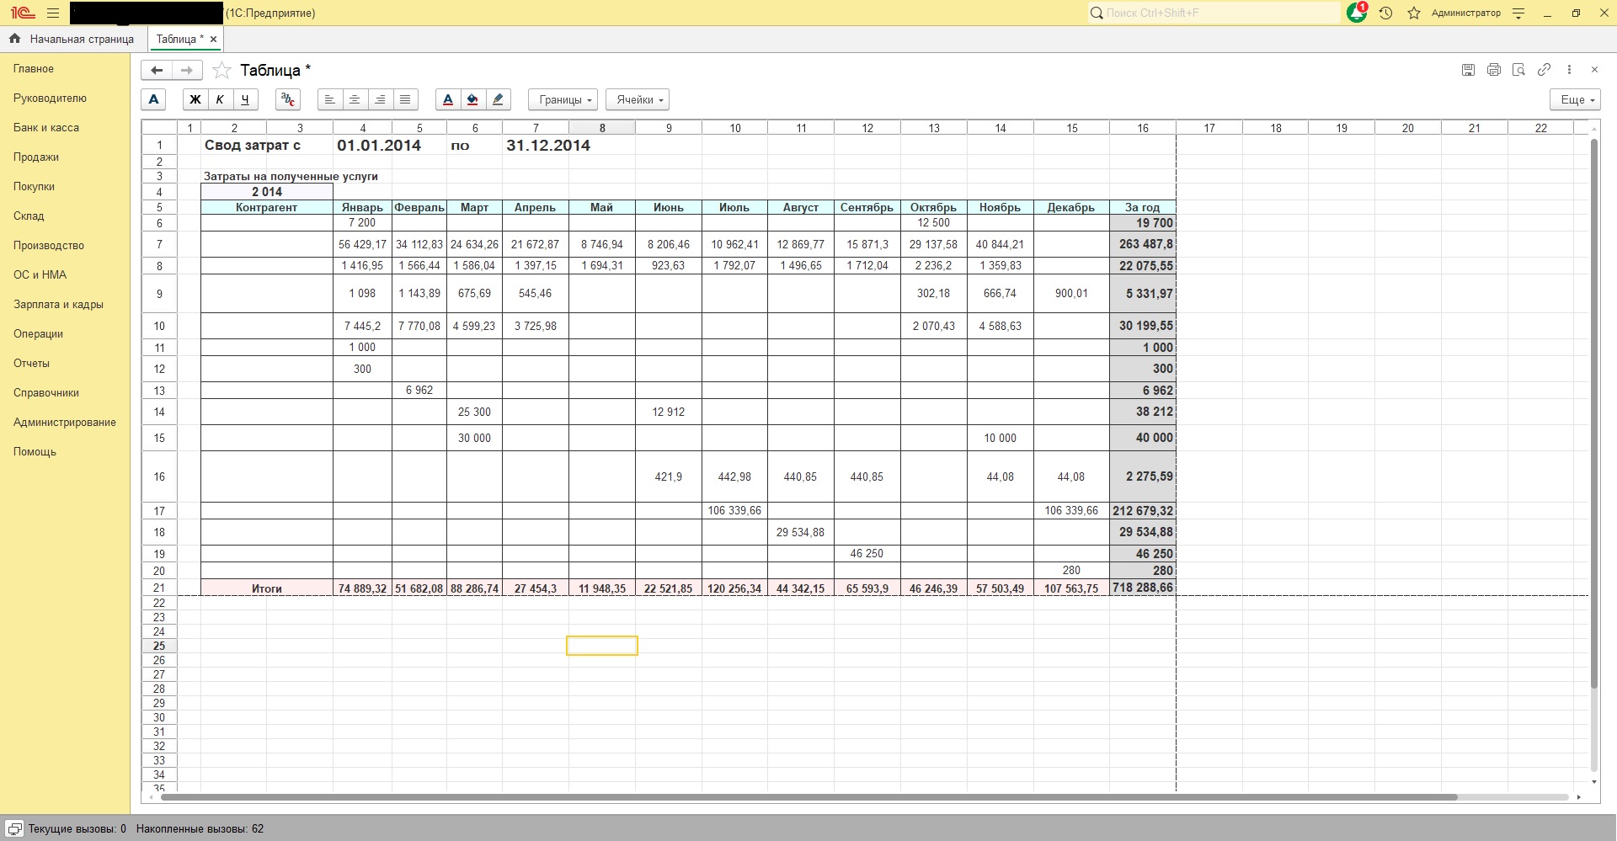
Task: Open favorites star in title bar
Action: [1414, 13]
